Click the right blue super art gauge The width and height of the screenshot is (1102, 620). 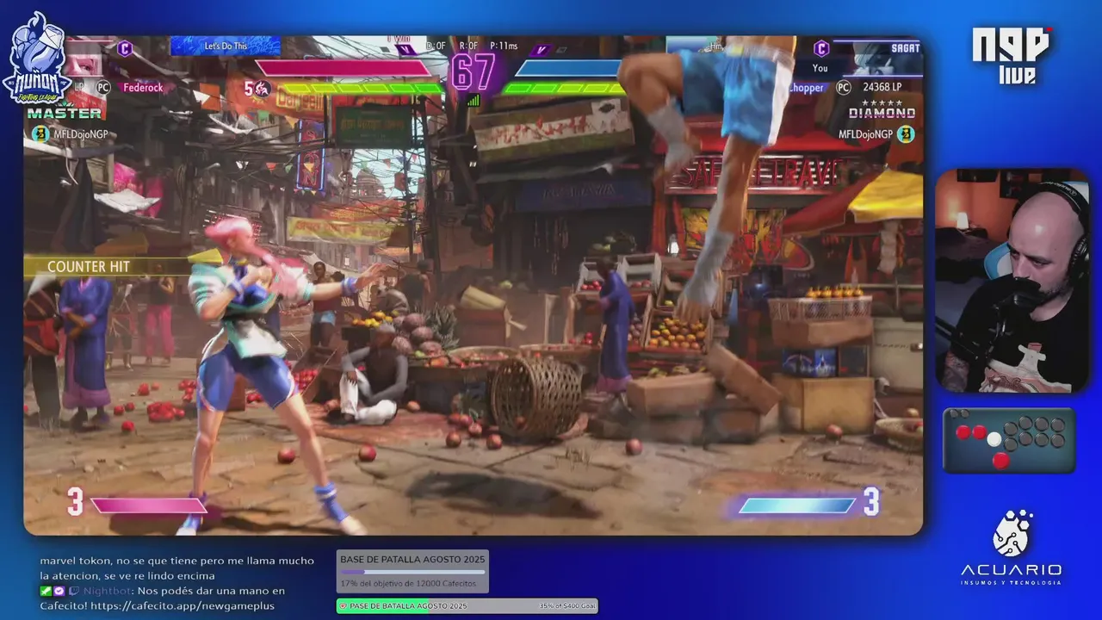[x=797, y=505]
